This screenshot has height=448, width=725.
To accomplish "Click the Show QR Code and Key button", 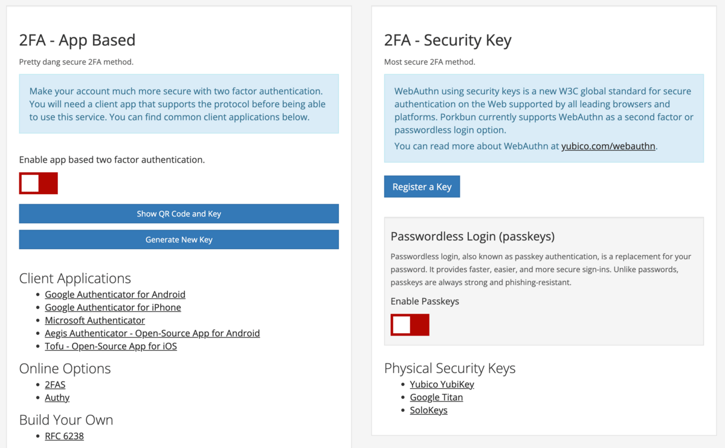I will (x=179, y=213).
